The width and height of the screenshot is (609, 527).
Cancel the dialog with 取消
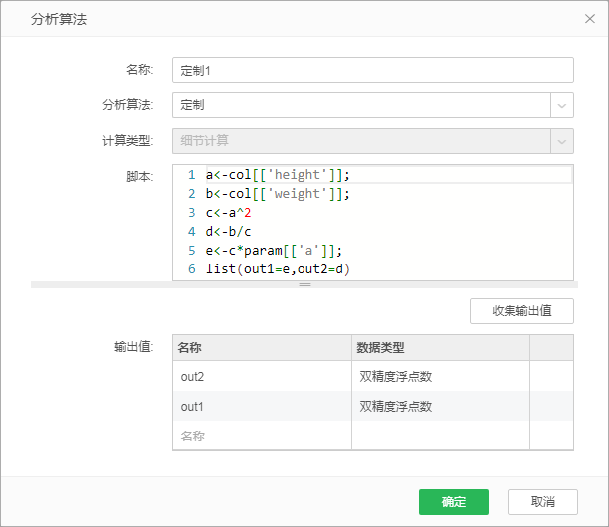[x=542, y=502]
